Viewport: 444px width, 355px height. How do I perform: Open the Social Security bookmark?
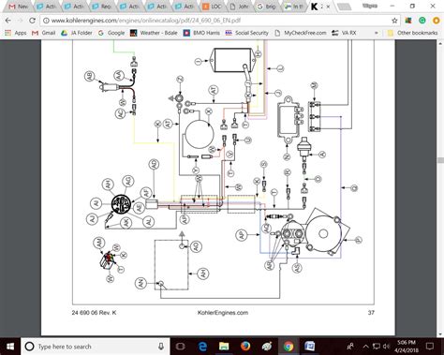247,33
